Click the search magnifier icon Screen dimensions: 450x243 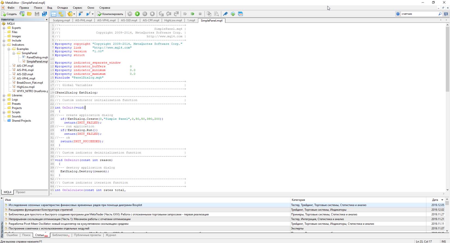pyautogui.click(x=440, y=14)
